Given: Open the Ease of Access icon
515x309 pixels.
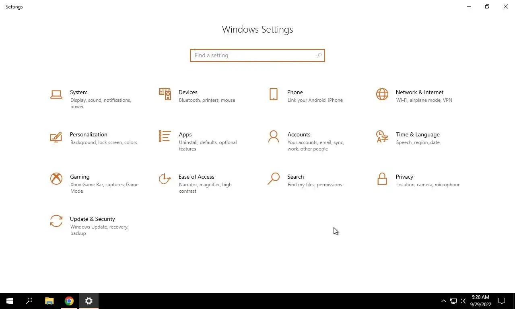Looking at the screenshot, I should [x=165, y=179].
